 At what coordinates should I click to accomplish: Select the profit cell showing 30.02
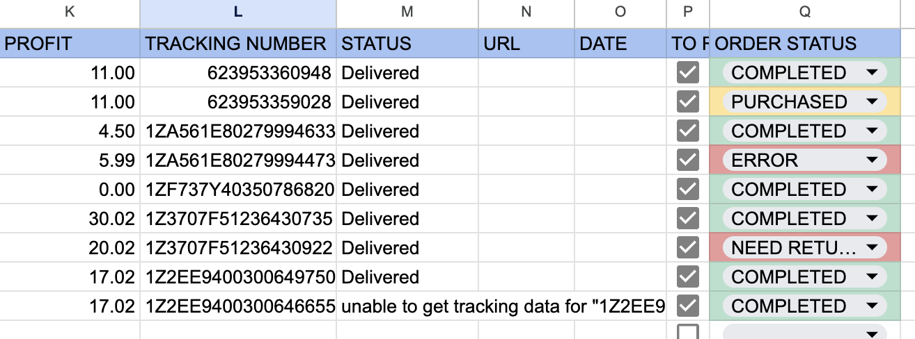pyautogui.click(x=70, y=219)
